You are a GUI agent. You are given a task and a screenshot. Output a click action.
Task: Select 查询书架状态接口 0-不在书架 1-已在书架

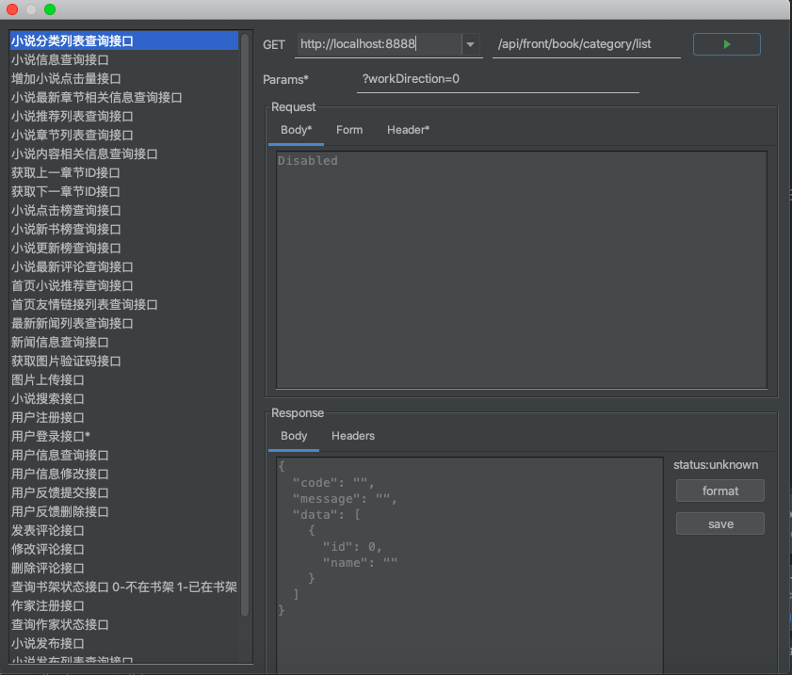(x=124, y=587)
